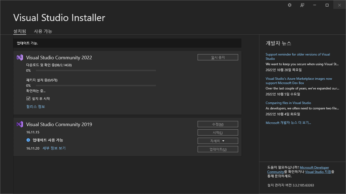The image size is (346, 194).
Task: Click excerpt 'As developers, we often need'
Action: point(302,108)
